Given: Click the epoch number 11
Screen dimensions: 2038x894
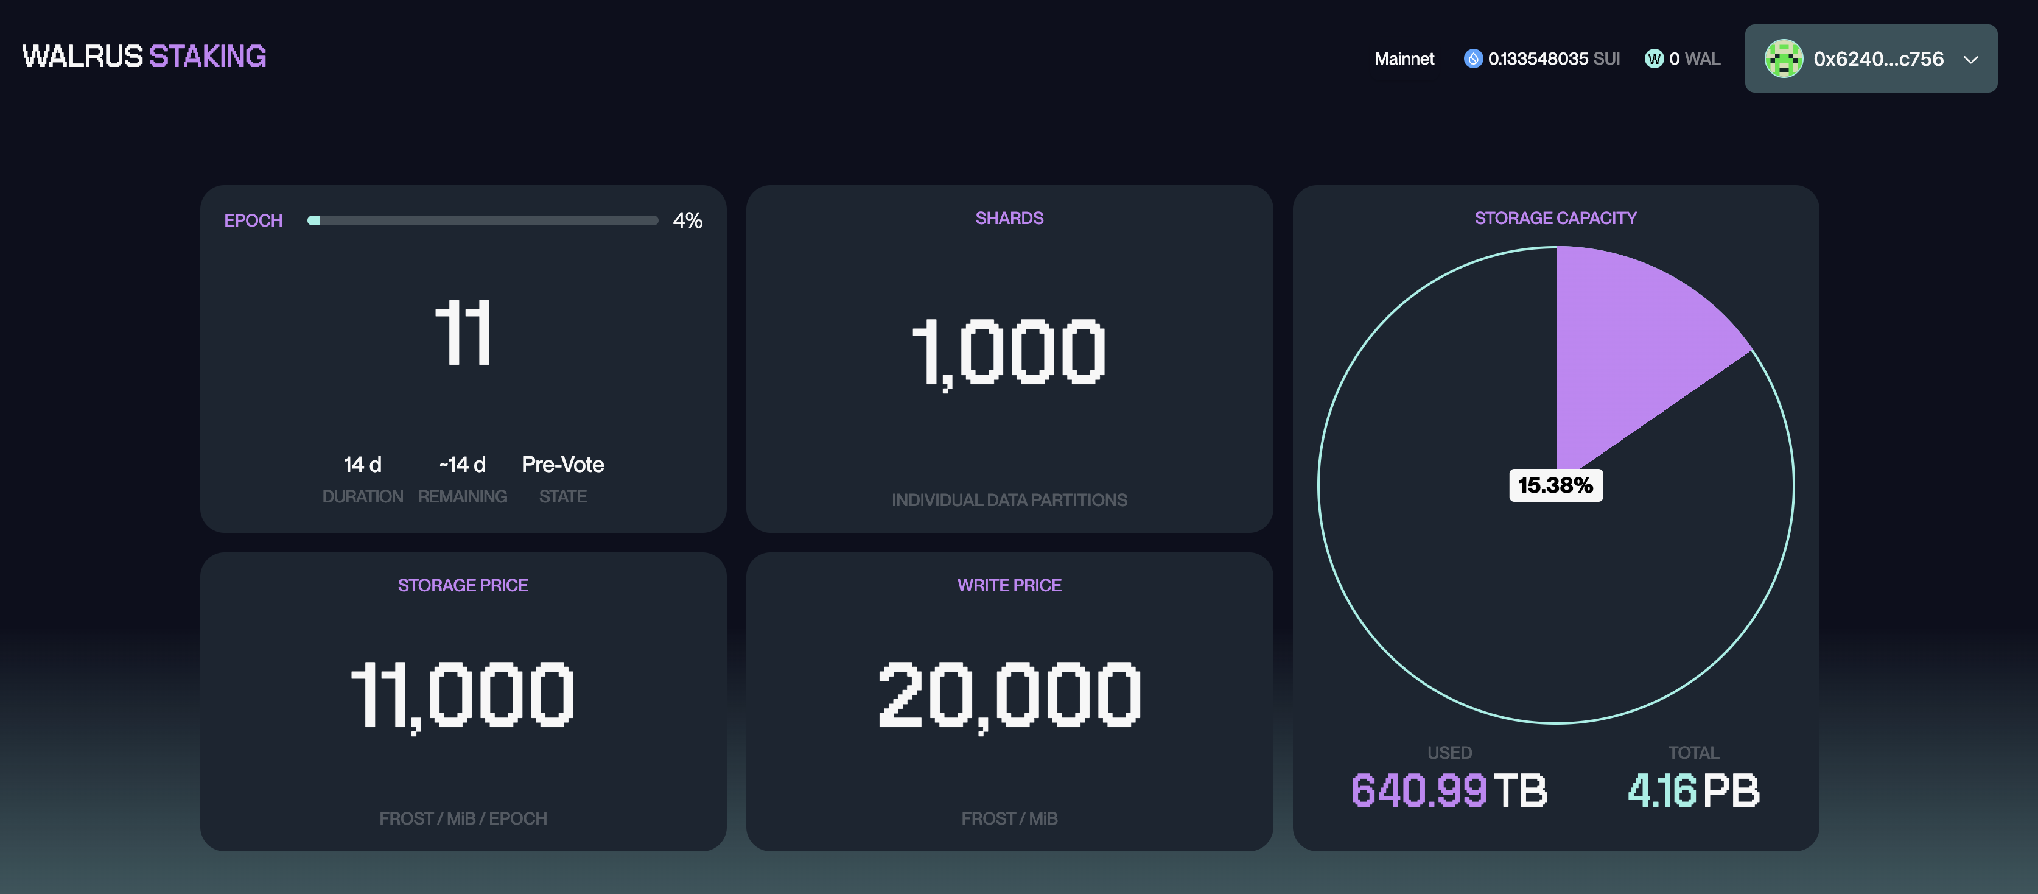Looking at the screenshot, I should pos(464,333).
